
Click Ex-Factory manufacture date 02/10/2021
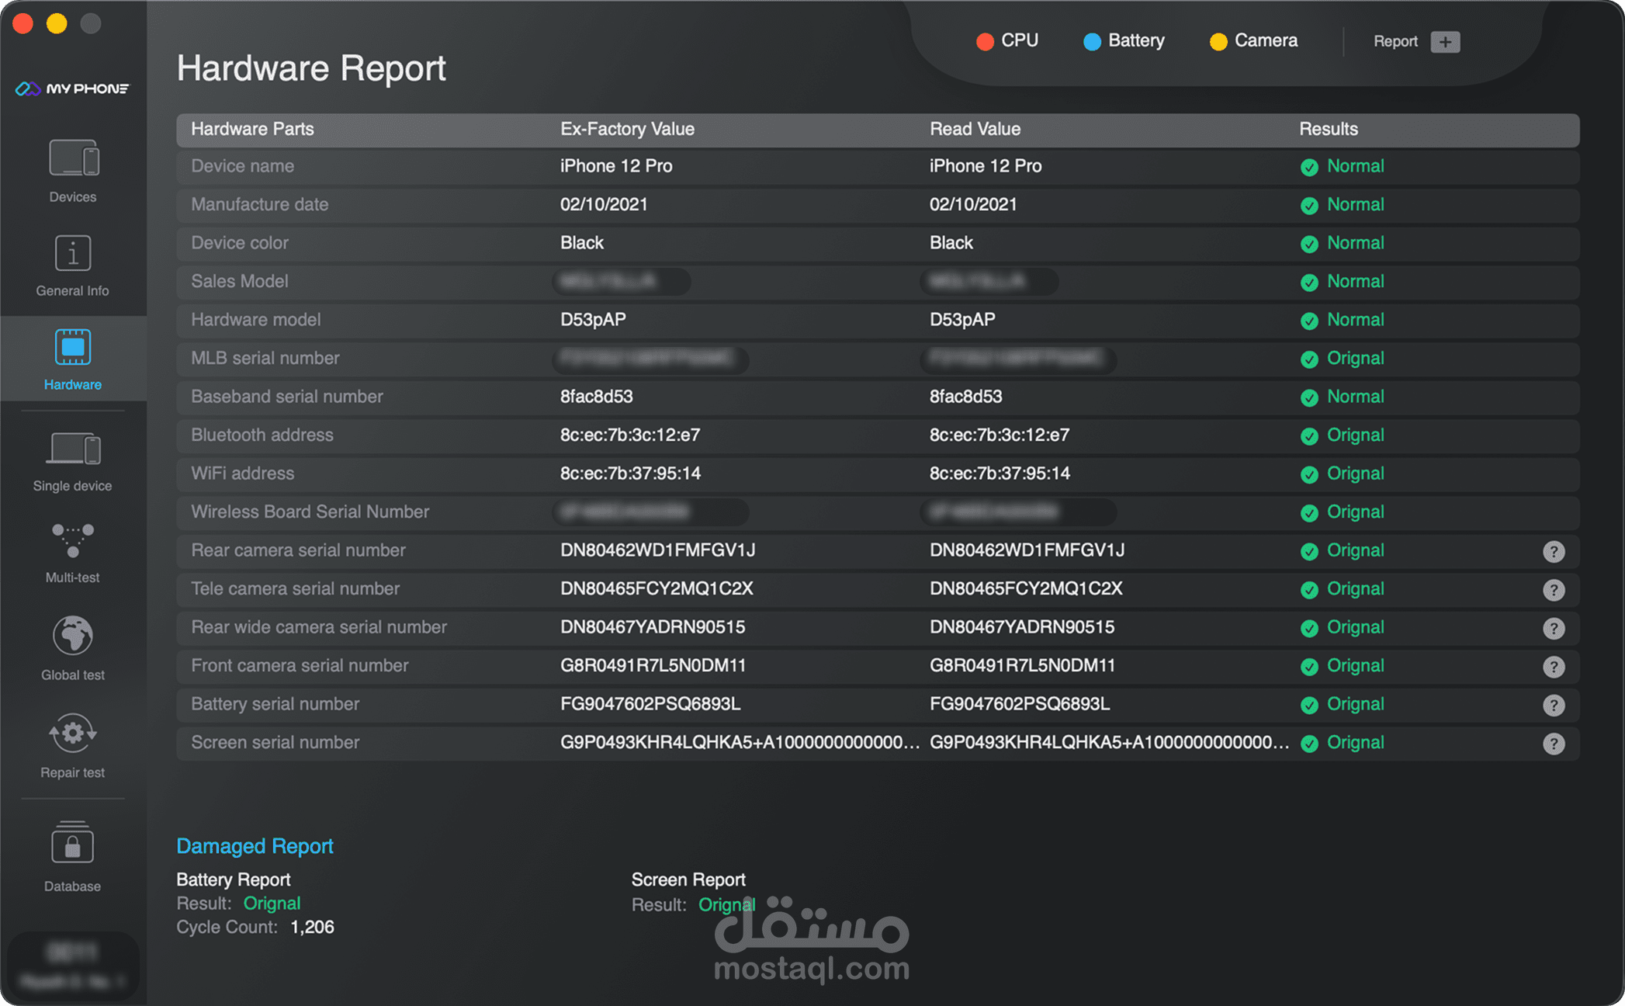point(604,204)
